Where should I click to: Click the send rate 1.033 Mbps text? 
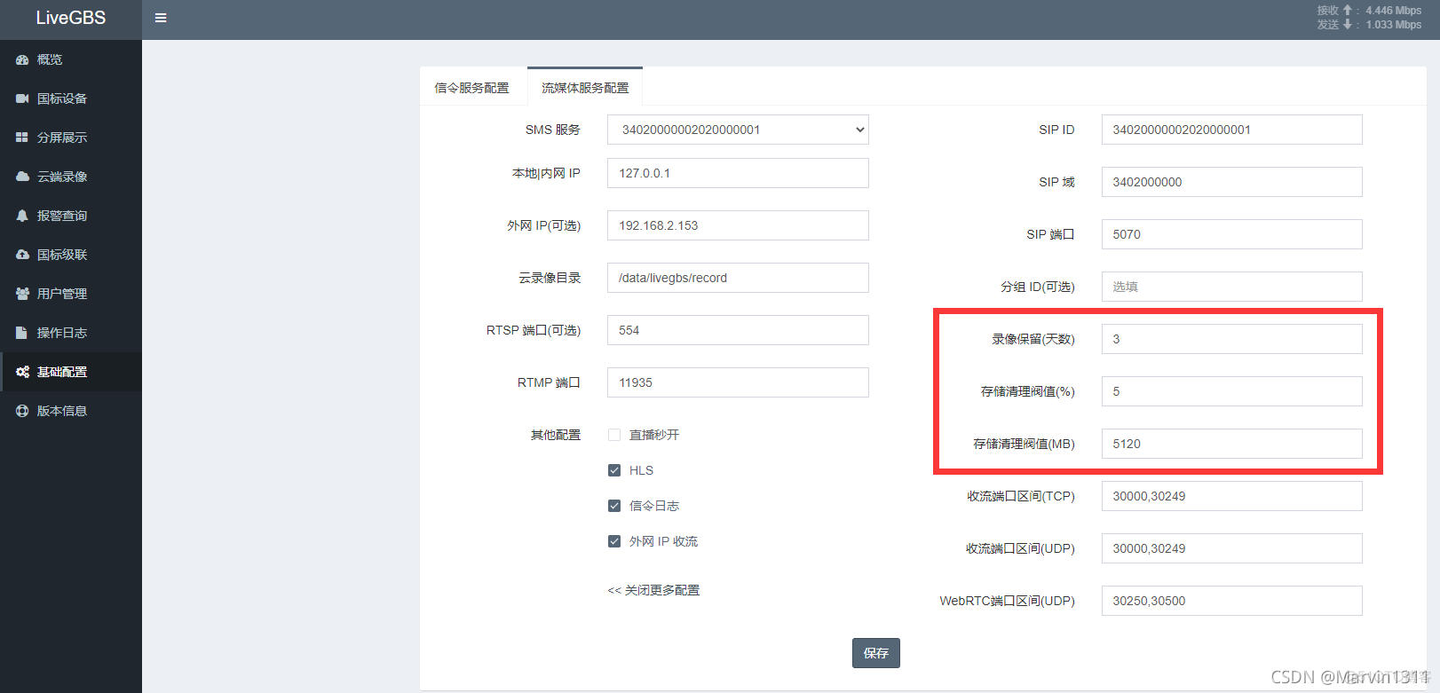[x=1394, y=25]
